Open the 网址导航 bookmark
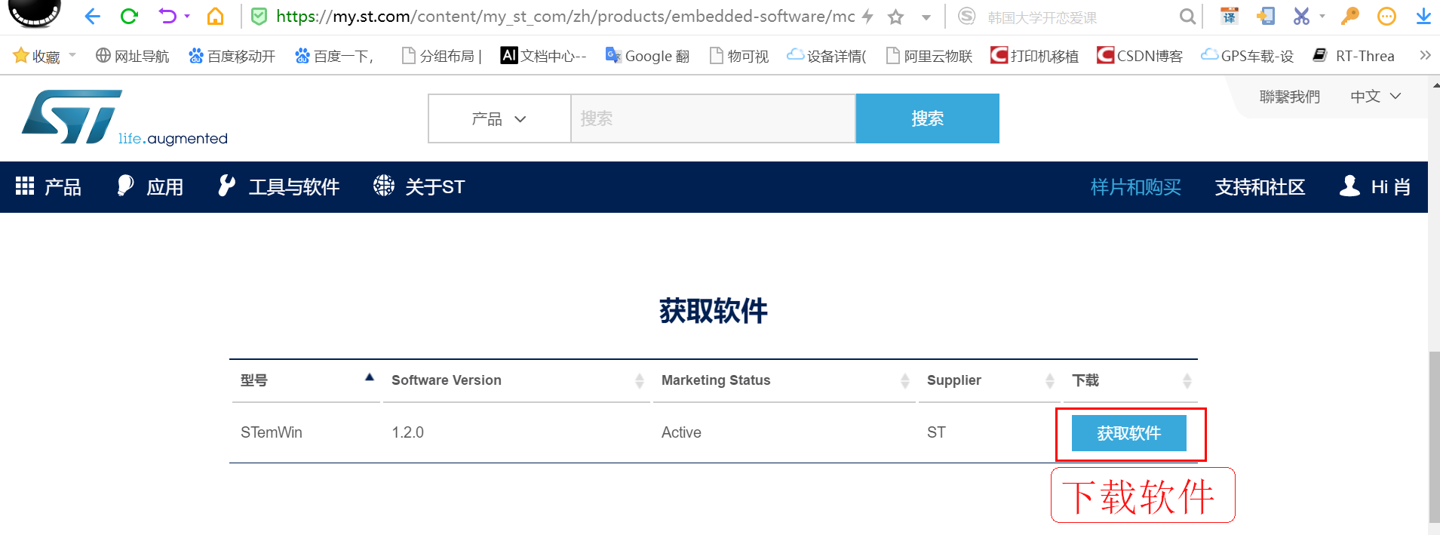 coord(133,56)
